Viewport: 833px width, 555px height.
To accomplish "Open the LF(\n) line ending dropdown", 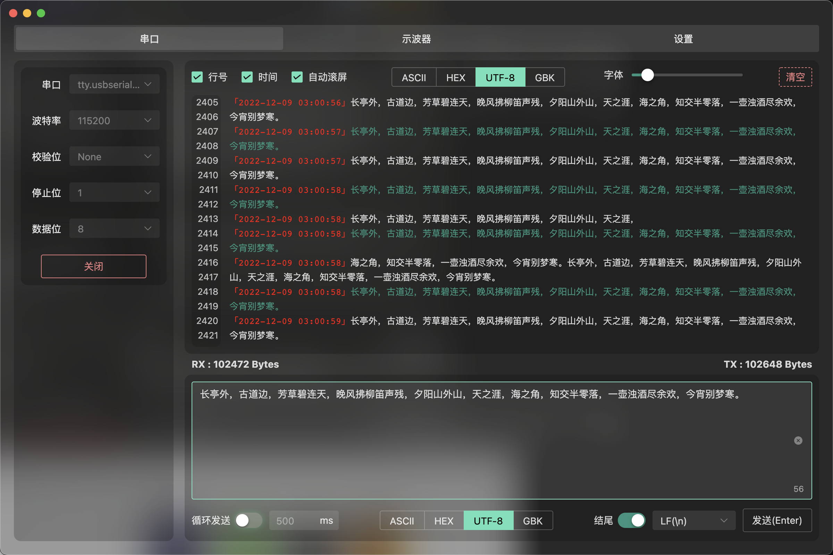I will pos(693,521).
